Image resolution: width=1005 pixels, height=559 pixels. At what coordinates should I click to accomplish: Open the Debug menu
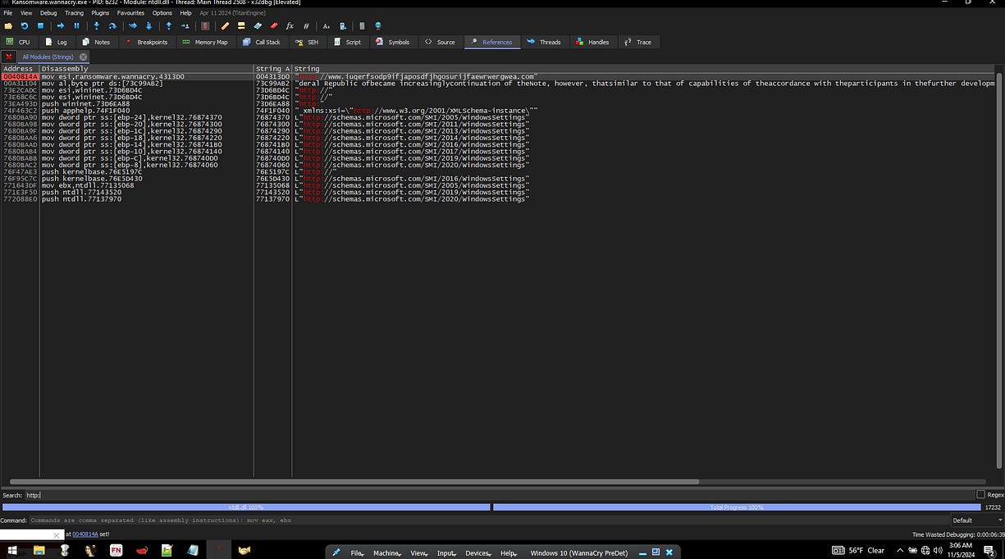tap(48, 13)
